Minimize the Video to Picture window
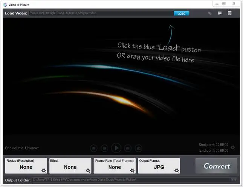The image size is (243, 187). (x=217, y=4)
